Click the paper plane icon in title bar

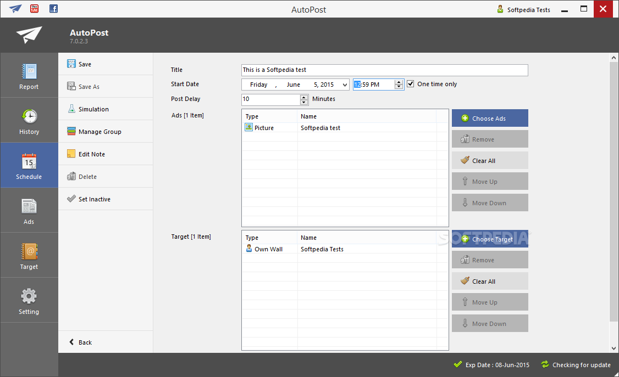coord(15,8)
